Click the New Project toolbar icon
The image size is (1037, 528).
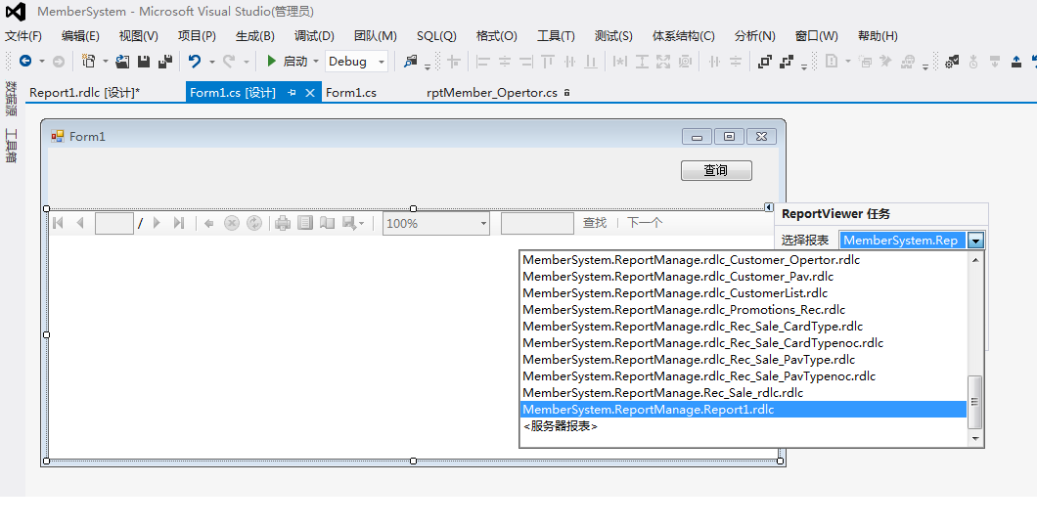(88, 62)
